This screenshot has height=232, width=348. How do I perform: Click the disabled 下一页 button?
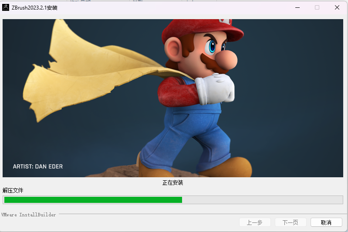(x=291, y=222)
